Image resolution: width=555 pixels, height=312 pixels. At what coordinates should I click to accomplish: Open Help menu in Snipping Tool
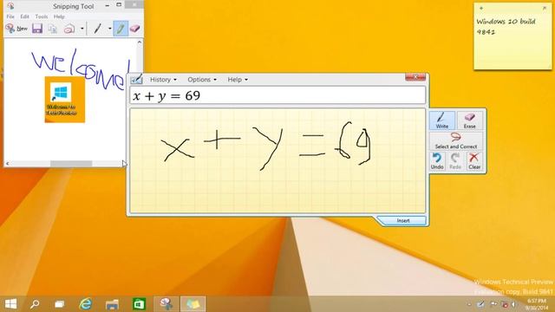click(x=59, y=16)
